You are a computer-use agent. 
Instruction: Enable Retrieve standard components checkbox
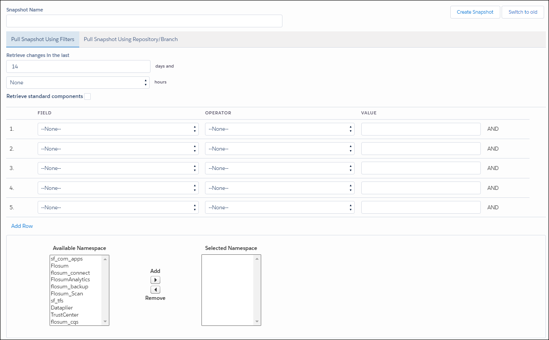tap(88, 96)
